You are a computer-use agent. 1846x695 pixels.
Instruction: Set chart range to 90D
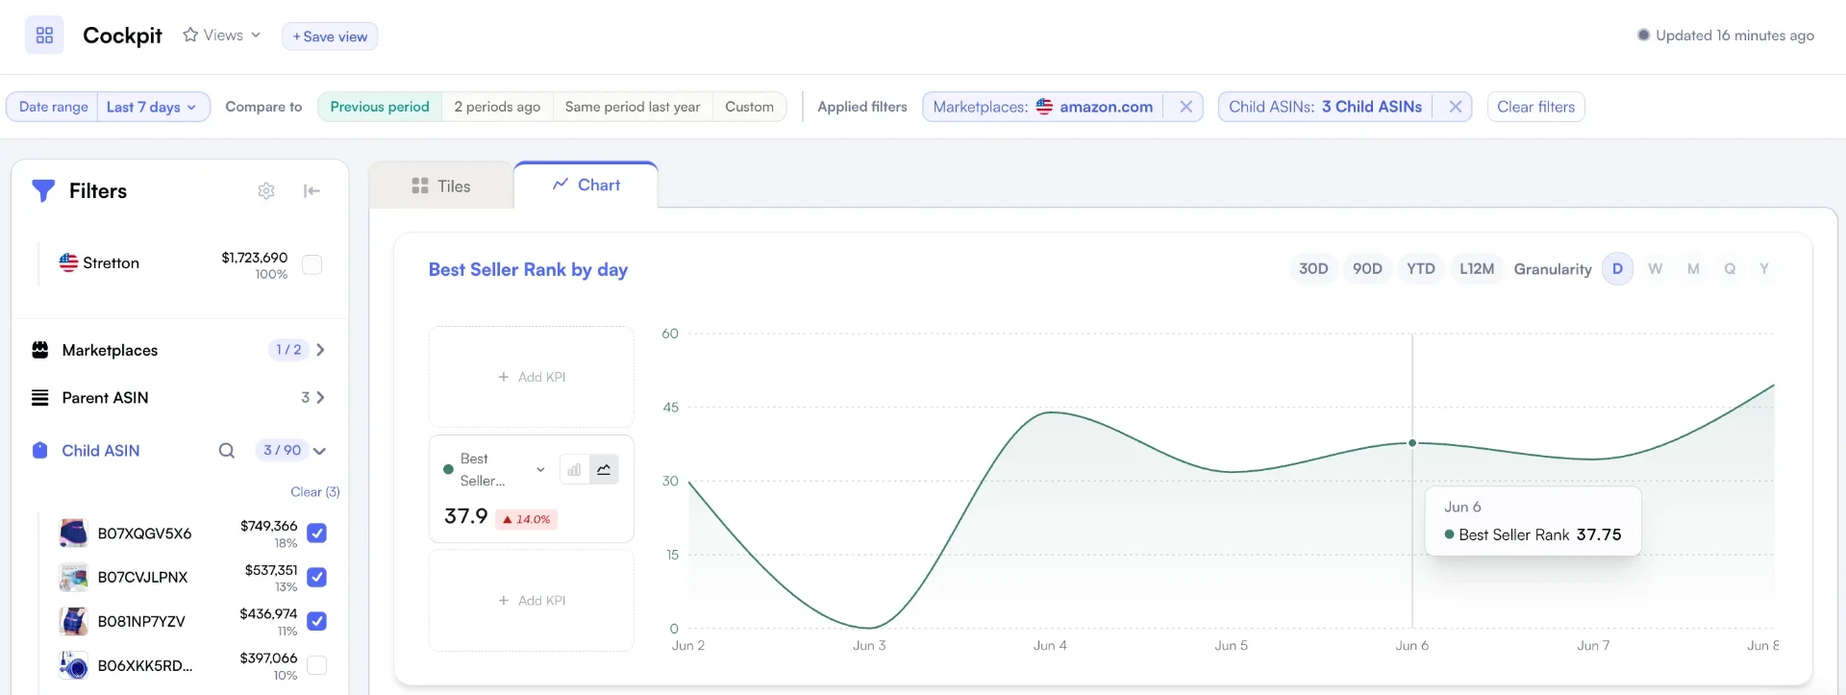click(1367, 269)
